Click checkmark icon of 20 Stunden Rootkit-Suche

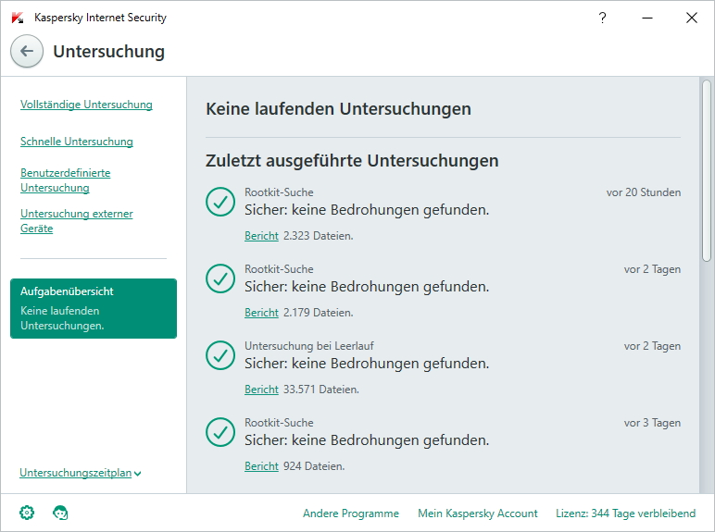[220, 202]
